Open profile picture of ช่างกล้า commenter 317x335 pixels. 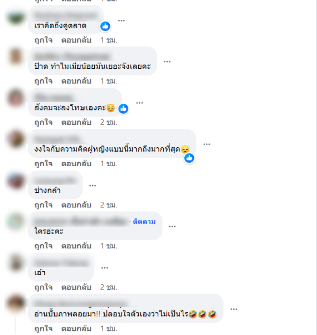[x=16, y=181]
